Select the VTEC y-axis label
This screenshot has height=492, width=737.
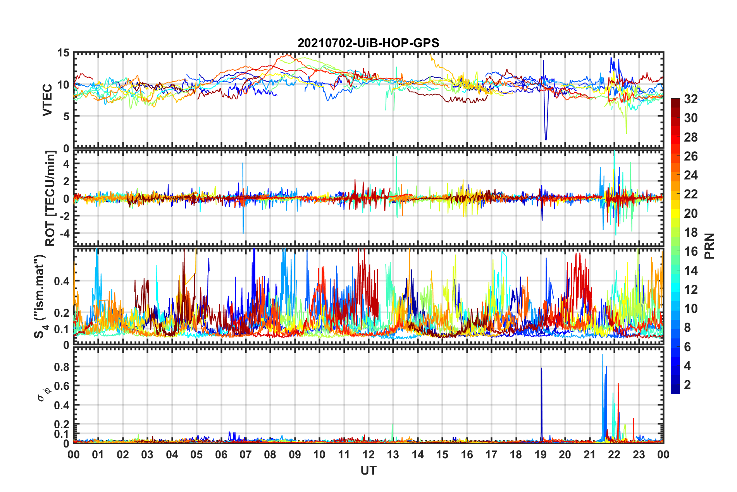(x=47, y=100)
